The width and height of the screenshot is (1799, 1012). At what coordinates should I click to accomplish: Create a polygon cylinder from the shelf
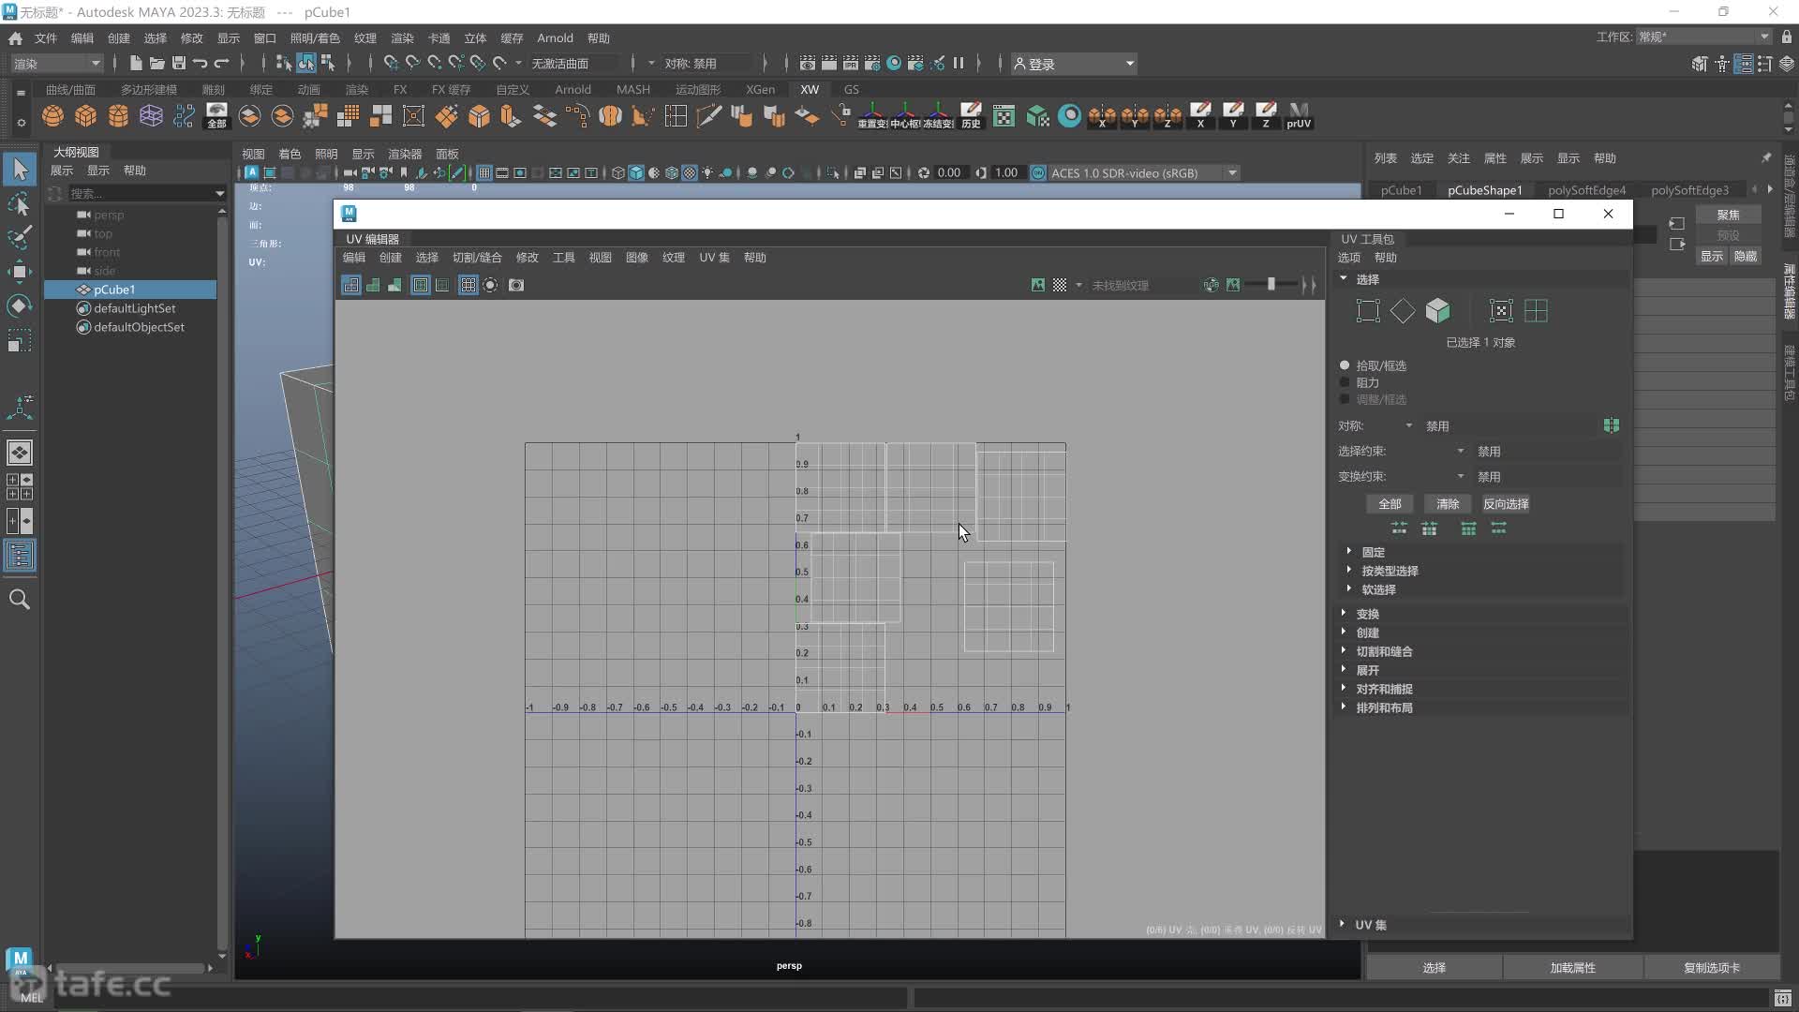click(x=118, y=116)
